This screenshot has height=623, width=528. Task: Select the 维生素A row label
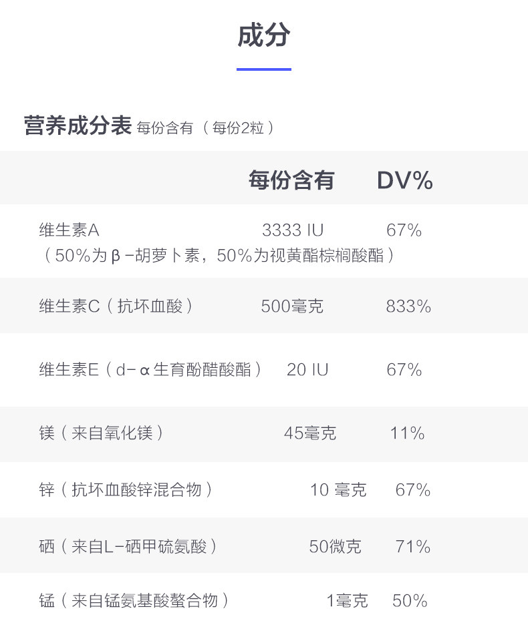[69, 231]
